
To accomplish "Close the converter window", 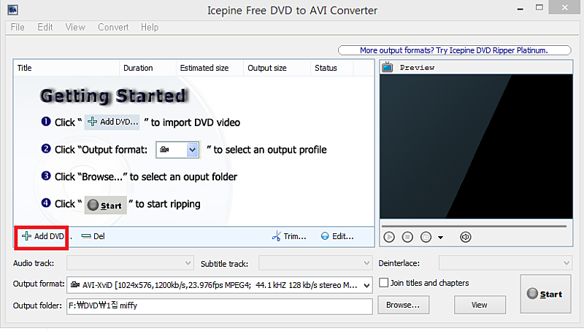I will pos(564,7).
